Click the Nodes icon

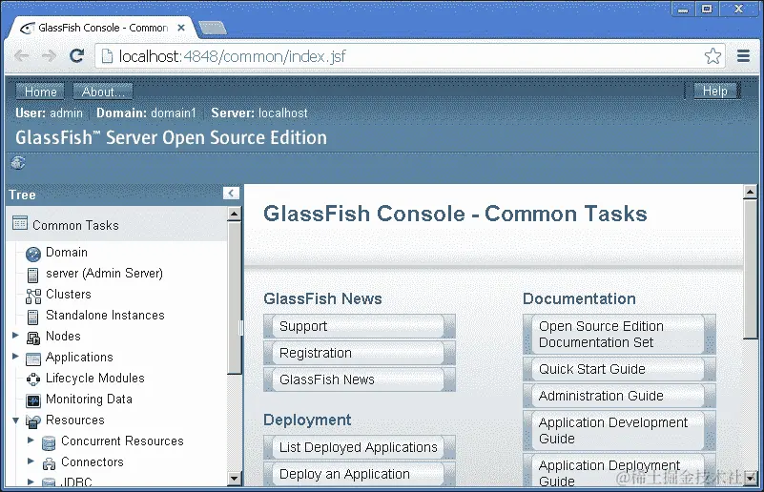click(x=33, y=338)
